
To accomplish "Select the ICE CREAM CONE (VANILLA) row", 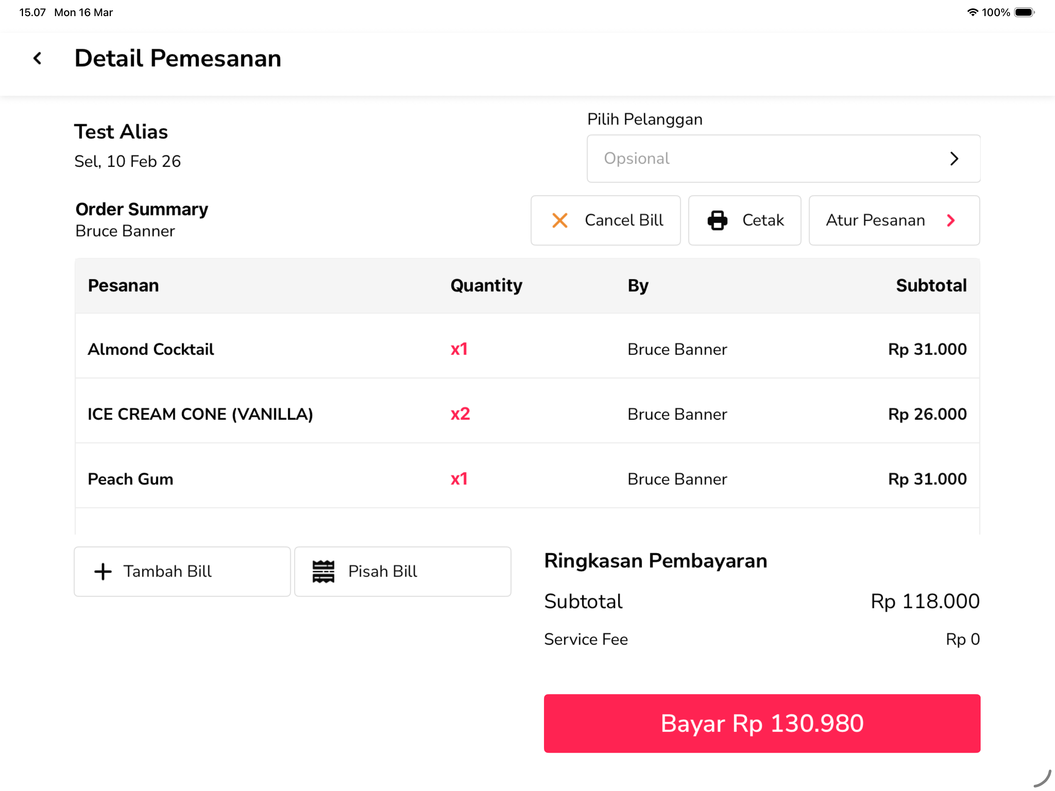I will 527,414.
